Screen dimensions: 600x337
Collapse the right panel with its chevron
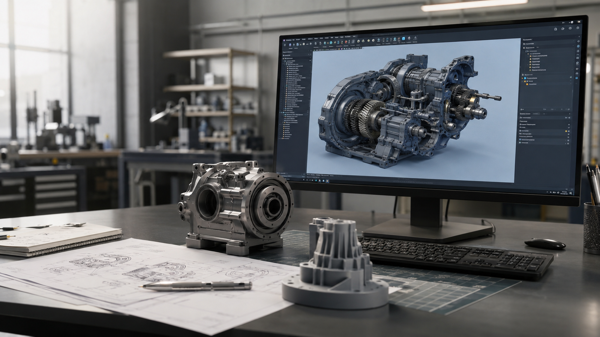tap(579, 37)
